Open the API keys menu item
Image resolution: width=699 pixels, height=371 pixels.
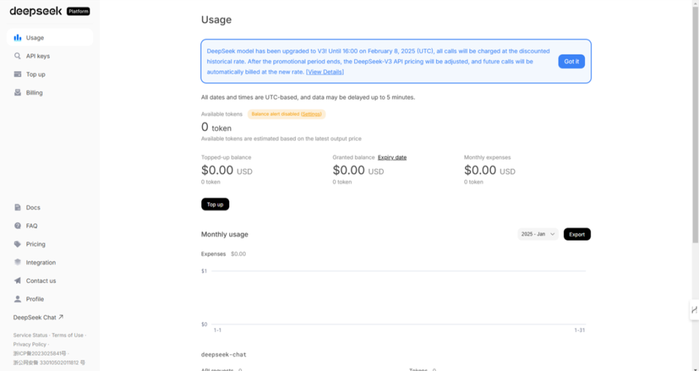(x=49, y=56)
